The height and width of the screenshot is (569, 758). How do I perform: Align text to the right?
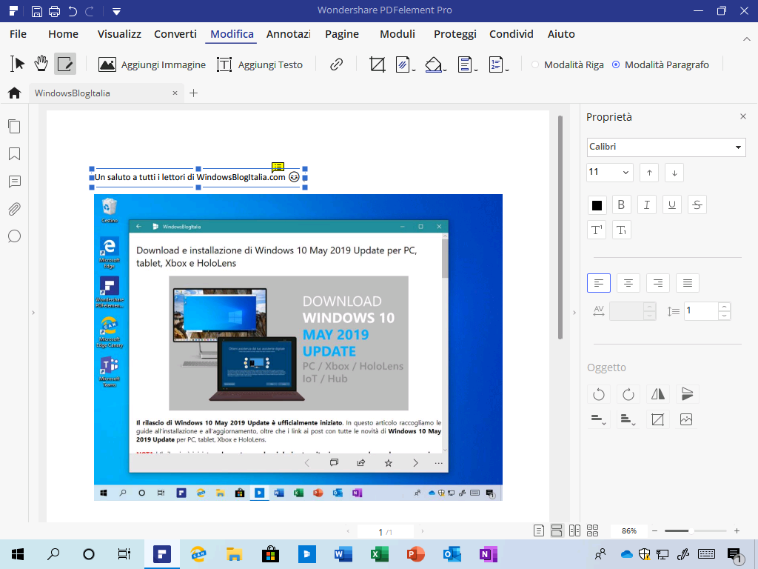click(658, 283)
